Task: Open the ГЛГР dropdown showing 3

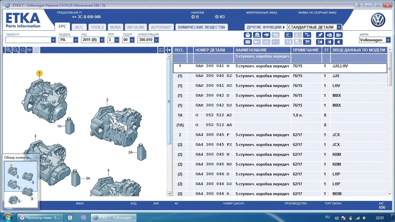Action: click(x=117, y=40)
